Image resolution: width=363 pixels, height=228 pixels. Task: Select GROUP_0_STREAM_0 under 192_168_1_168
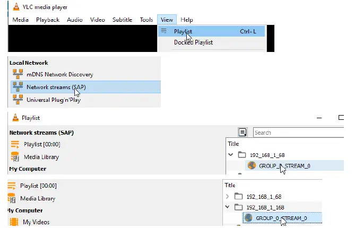tap(282, 218)
